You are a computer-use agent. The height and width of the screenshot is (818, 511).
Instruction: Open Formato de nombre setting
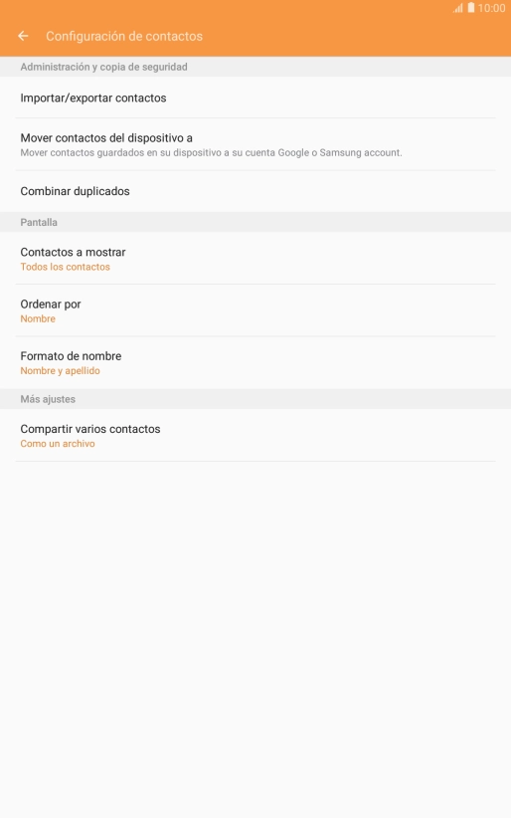click(x=255, y=362)
